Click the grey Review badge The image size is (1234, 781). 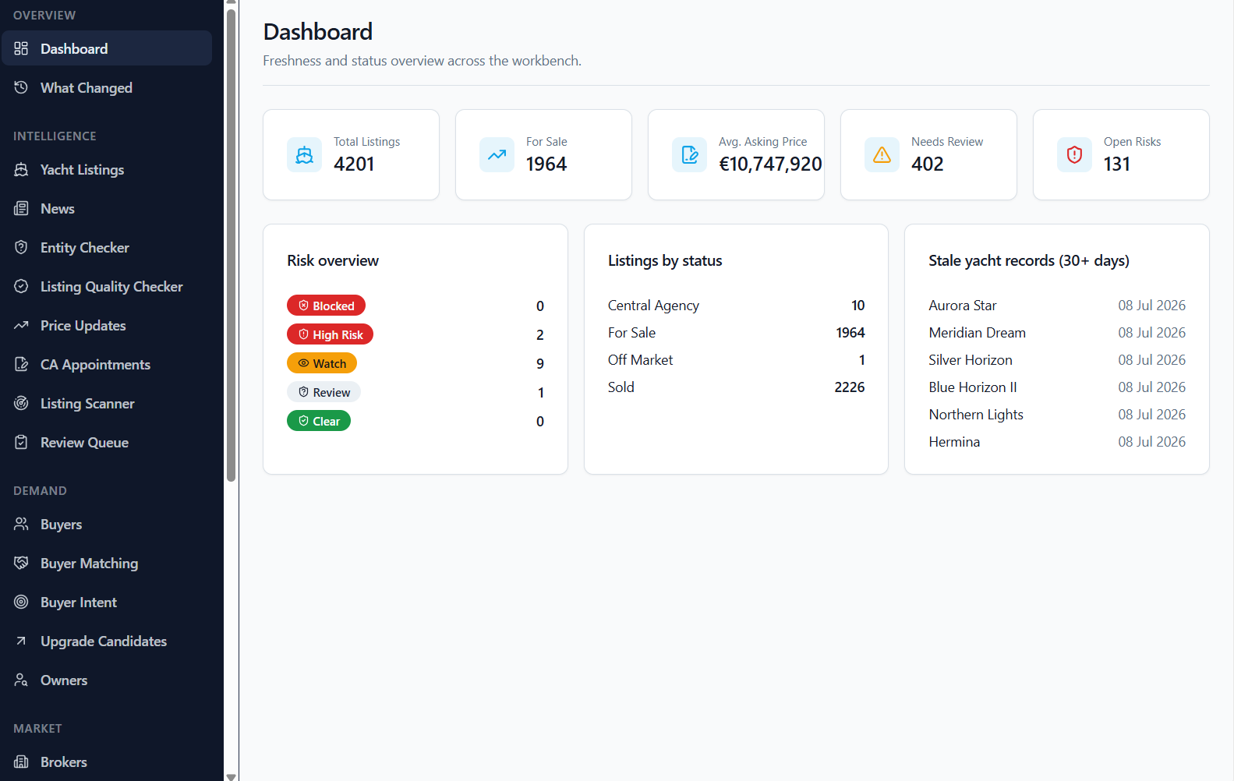(x=324, y=392)
